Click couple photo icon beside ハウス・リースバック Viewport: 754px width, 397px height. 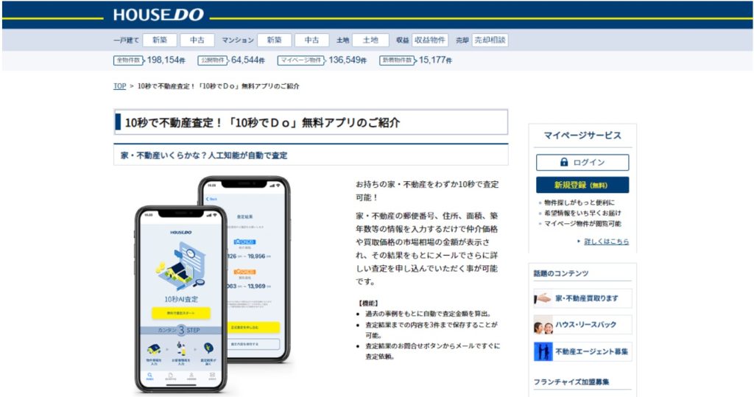point(543,326)
